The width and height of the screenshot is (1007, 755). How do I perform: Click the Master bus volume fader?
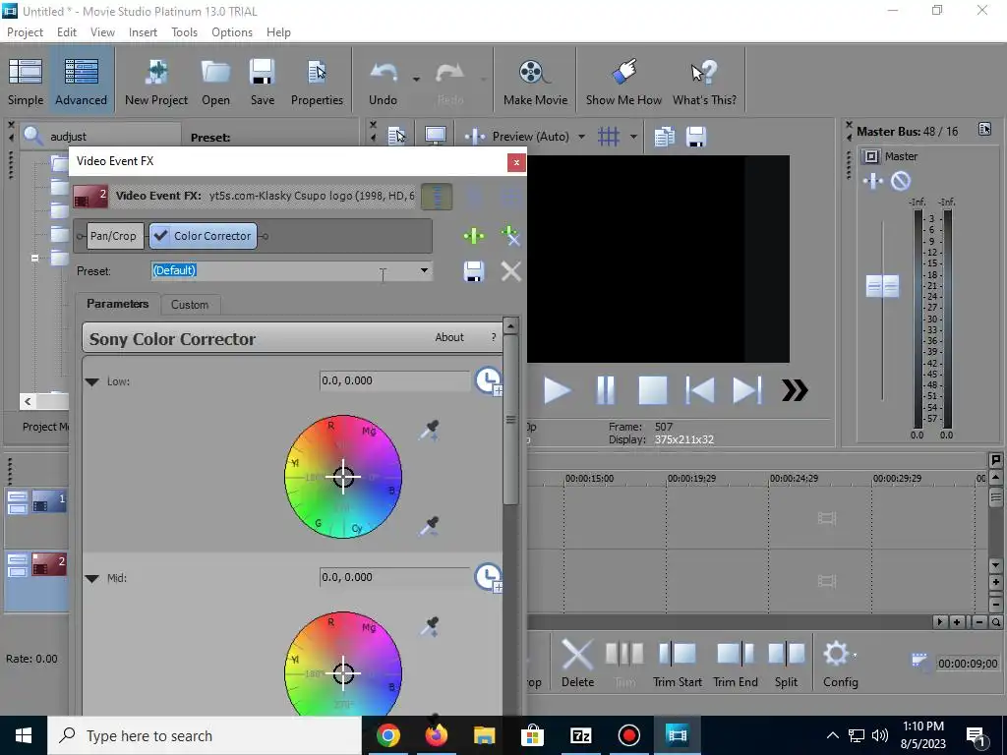click(x=882, y=286)
